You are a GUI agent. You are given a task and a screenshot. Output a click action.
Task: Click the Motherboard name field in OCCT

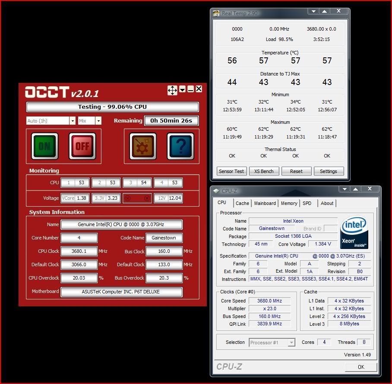(x=121, y=292)
